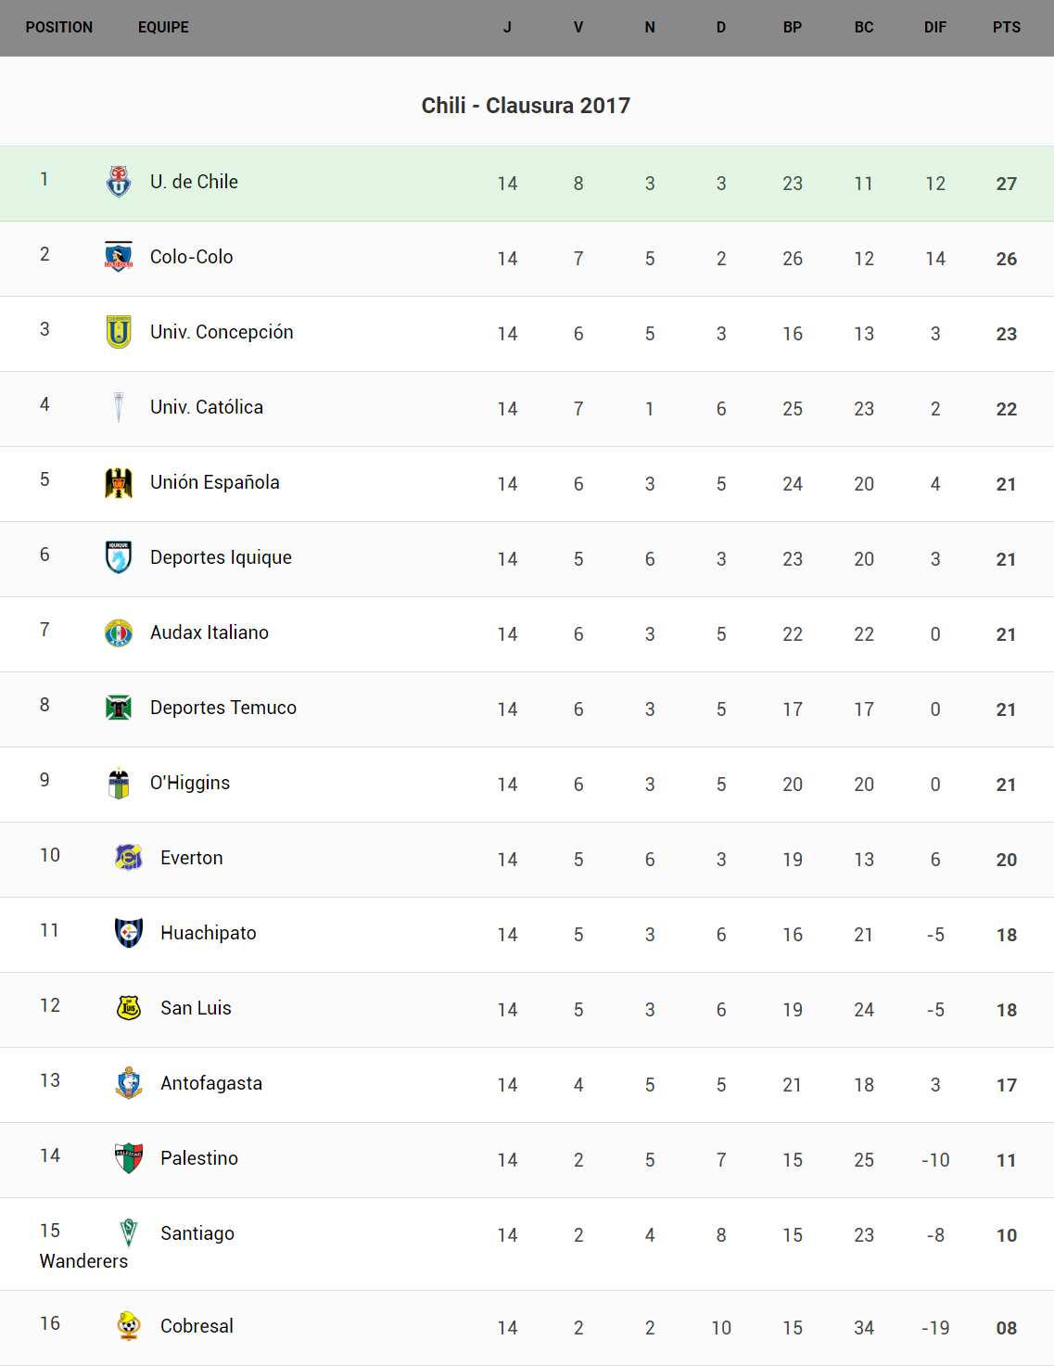Click the Everton club crest
This screenshot has height=1366, width=1054.
point(129,858)
